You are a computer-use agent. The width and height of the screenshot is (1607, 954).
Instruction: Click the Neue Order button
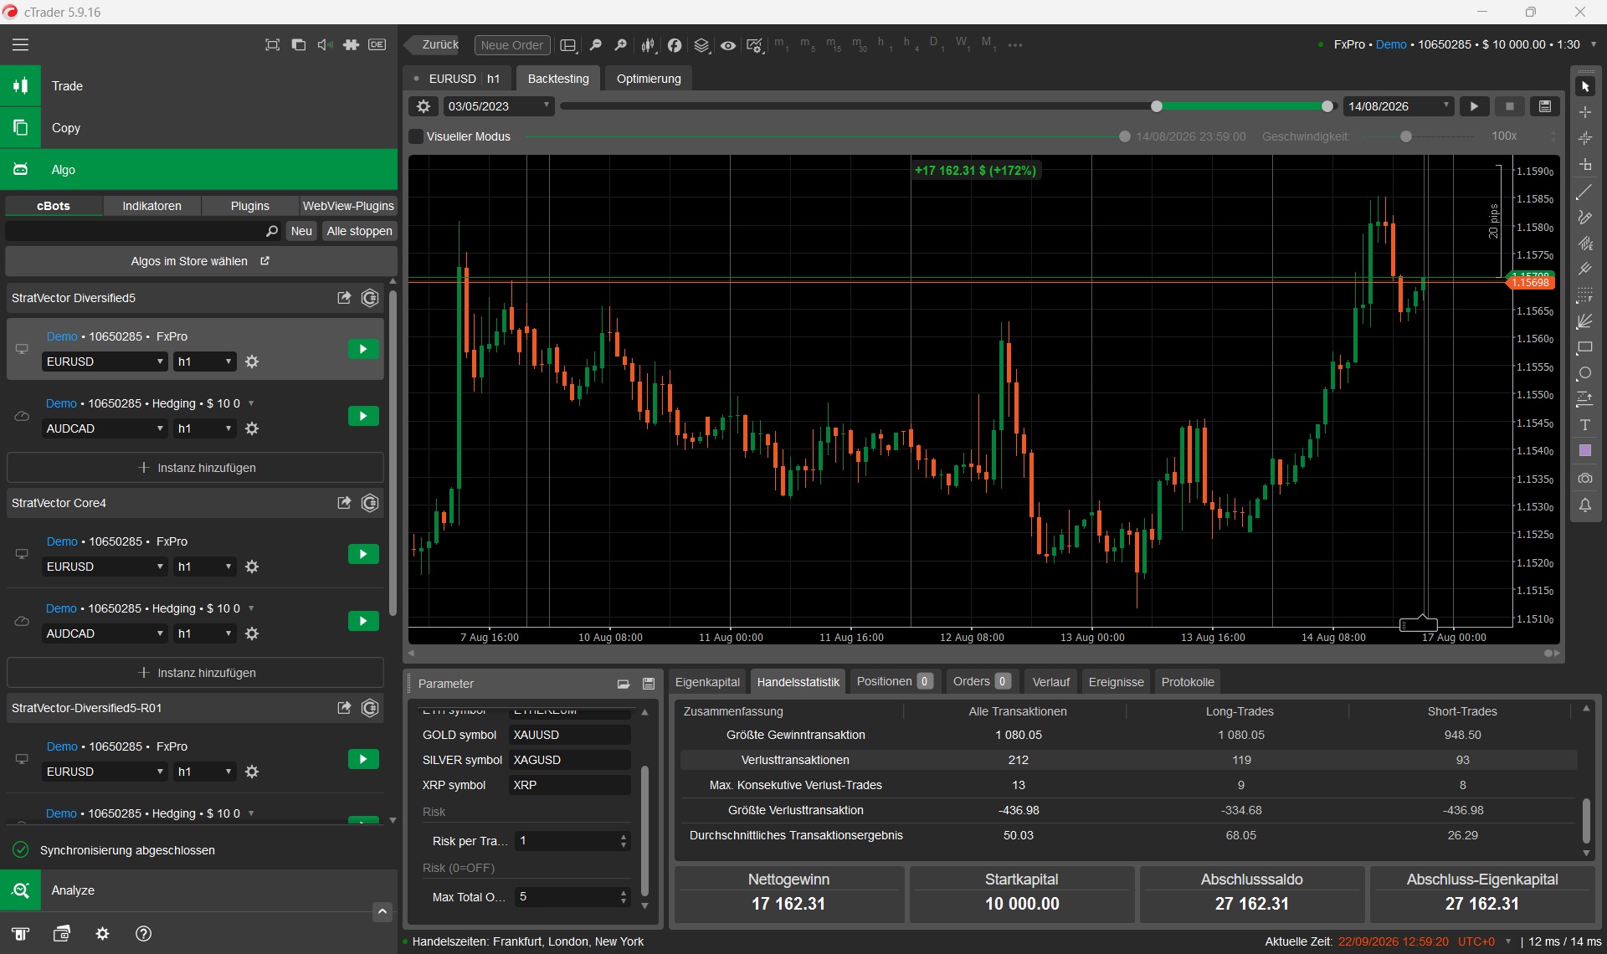point(511,45)
